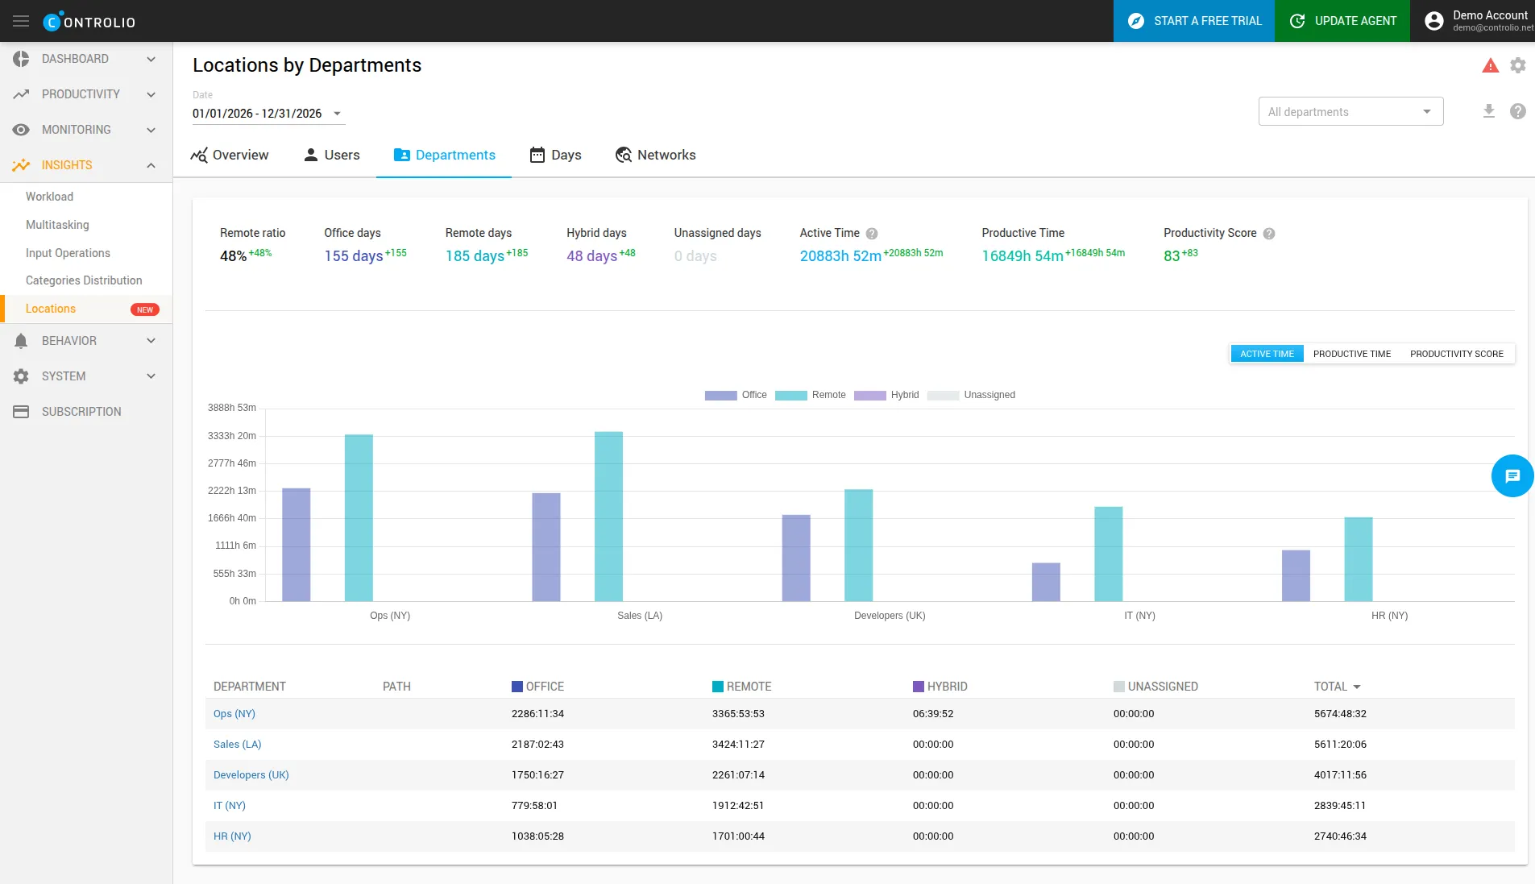
Task: Click the compass icon on Start a Free Trial
Action: [x=1136, y=21]
